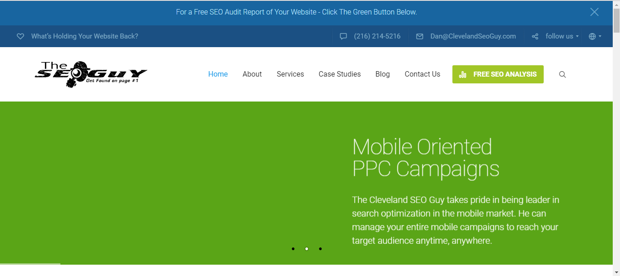Open the Services menu

pos(290,74)
